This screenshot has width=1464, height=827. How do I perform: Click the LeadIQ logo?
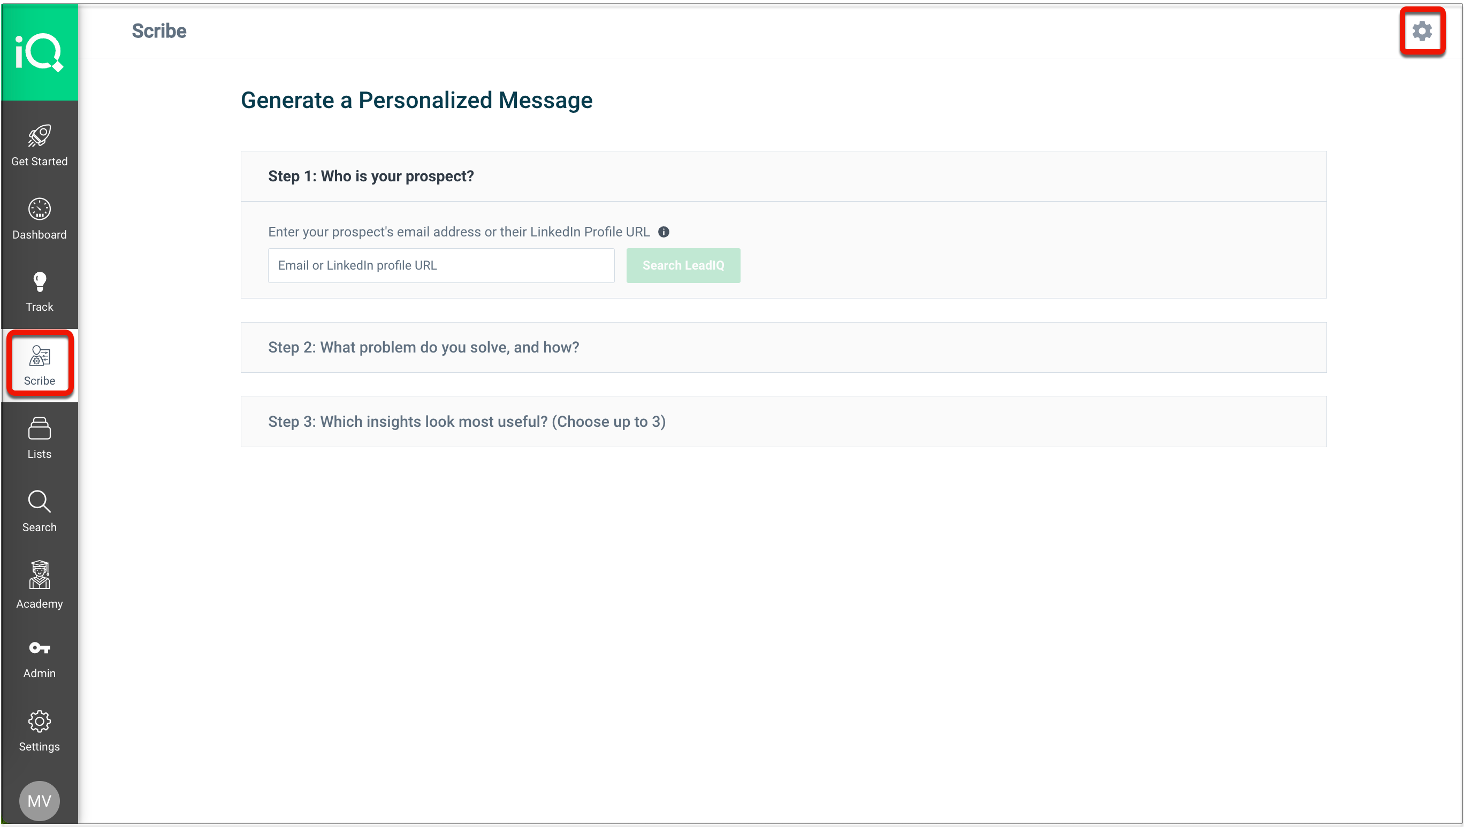click(x=39, y=52)
